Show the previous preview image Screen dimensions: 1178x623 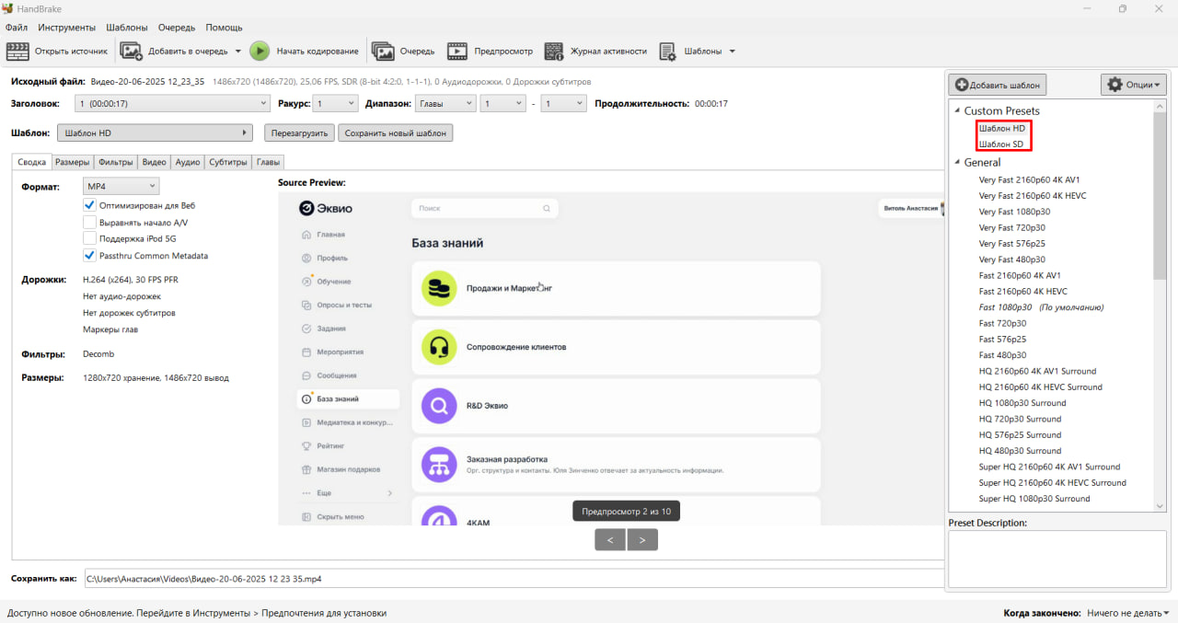click(610, 539)
